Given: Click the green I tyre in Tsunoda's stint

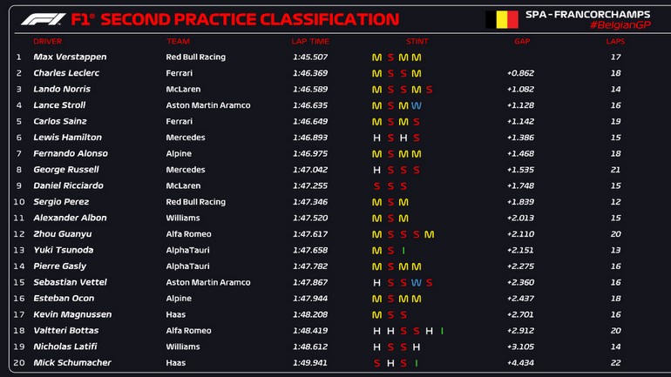Looking at the screenshot, I should [403, 250].
